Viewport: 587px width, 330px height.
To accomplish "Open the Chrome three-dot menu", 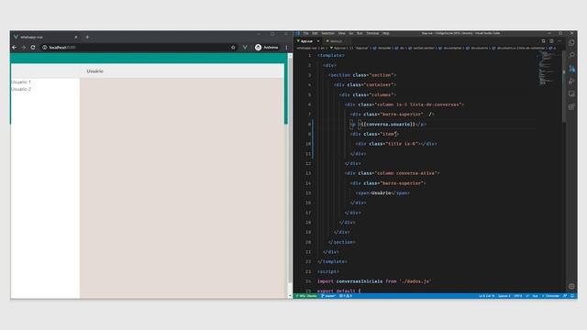I will (x=287, y=48).
